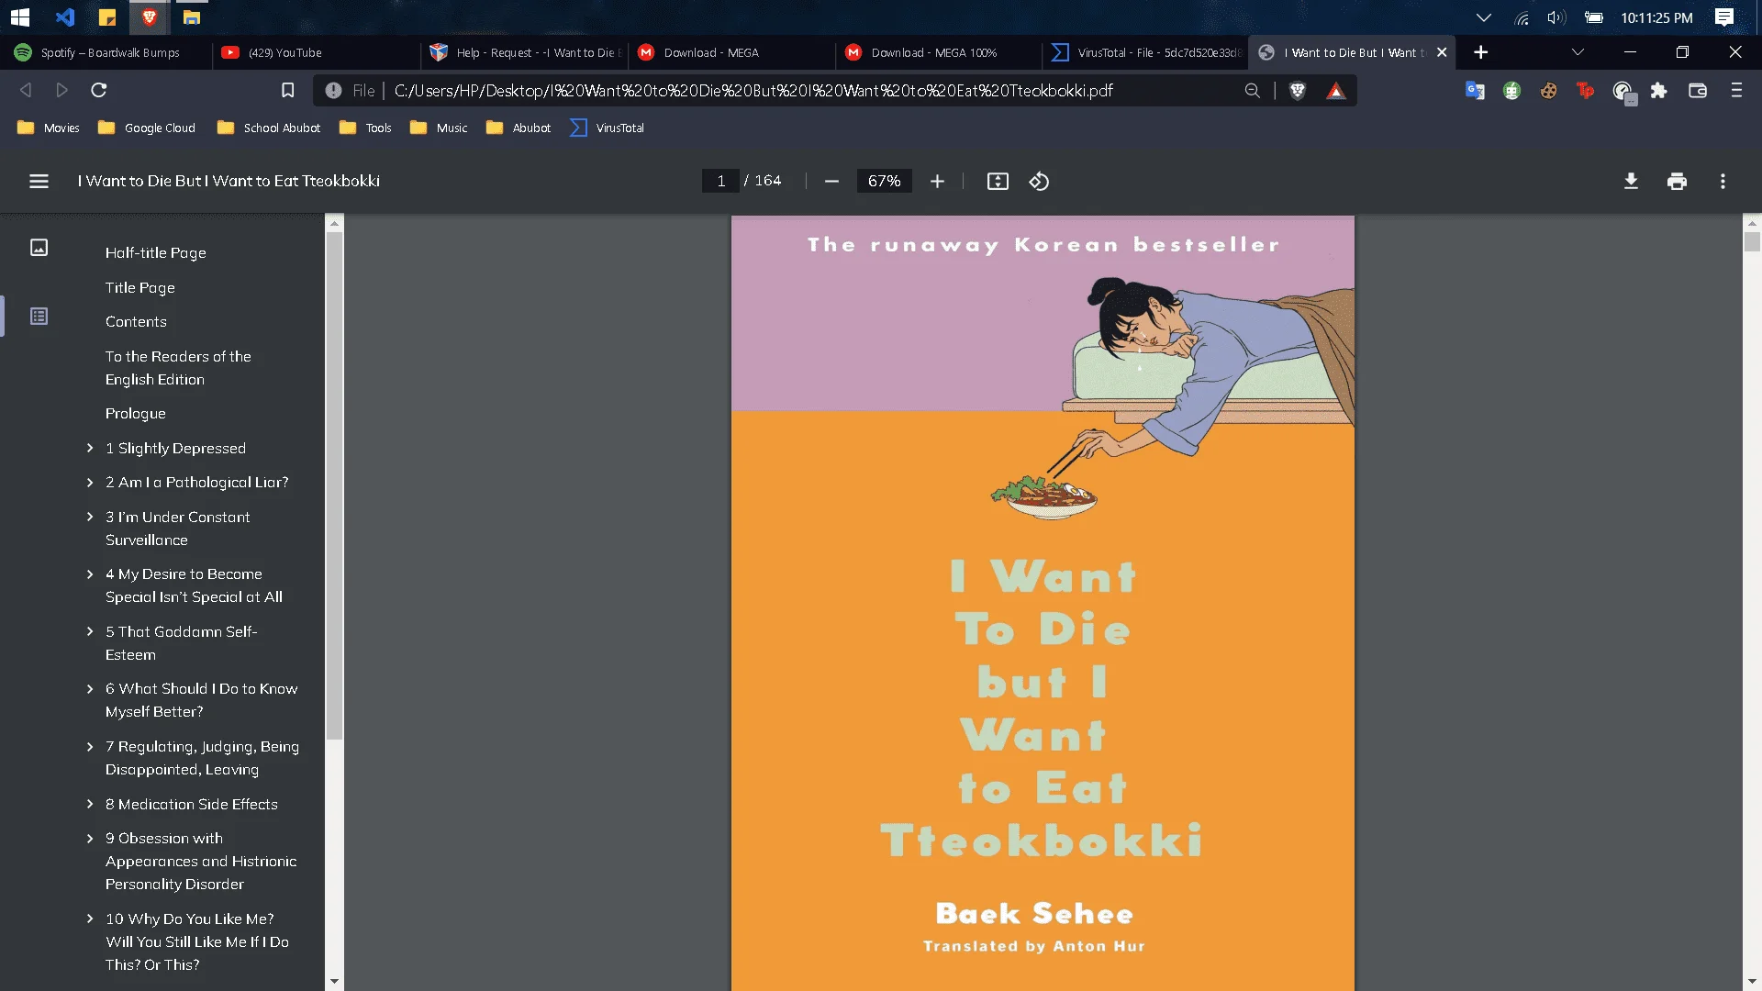The height and width of the screenshot is (991, 1762).
Task: Expand chapter 5 That Goddamn Self-Esteem
Action: tap(90, 631)
